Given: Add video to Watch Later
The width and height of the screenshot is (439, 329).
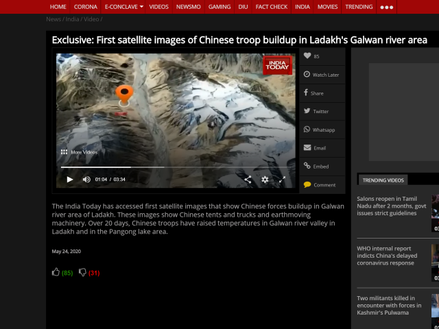Looking at the screenshot, I should coord(322,75).
